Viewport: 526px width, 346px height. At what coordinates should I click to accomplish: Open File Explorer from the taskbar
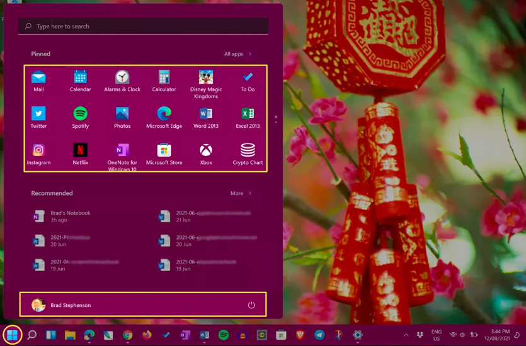pos(70,335)
